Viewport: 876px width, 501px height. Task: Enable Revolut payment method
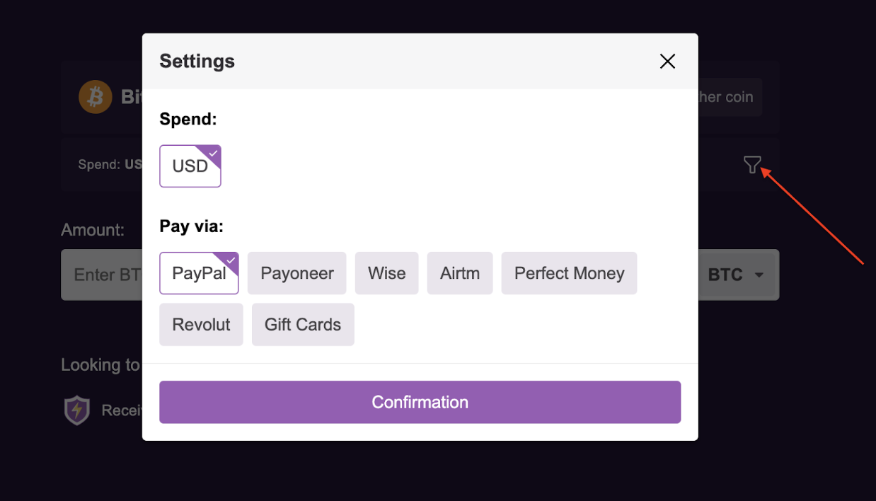pos(201,324)
